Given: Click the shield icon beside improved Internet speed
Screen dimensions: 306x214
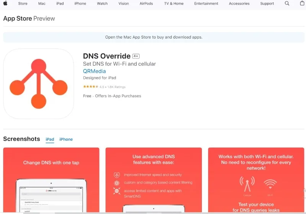Looking at the screenshot, I should click(x=117, y=175).
